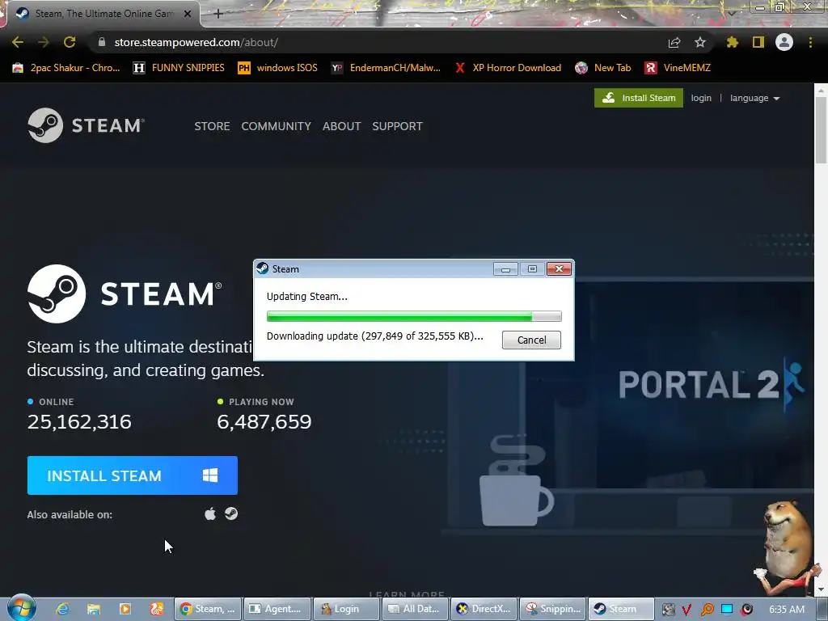Switch to the Snipping Tool taskbar button

click(x=553, y=609)
